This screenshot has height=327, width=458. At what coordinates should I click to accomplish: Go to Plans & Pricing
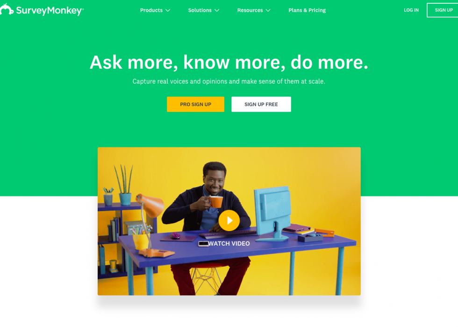point(307,10)
